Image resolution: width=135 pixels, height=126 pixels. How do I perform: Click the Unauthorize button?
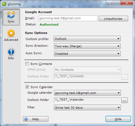[113, 19]
